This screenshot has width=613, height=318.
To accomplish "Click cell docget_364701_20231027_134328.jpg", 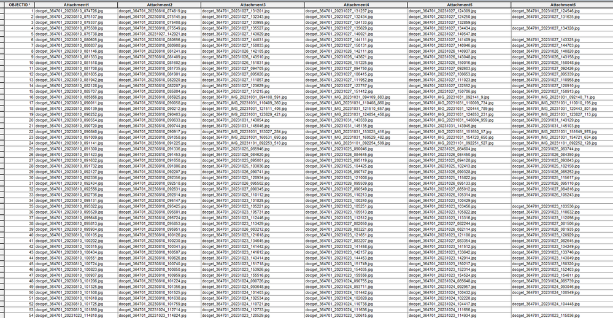I will [x=562, y=28].
